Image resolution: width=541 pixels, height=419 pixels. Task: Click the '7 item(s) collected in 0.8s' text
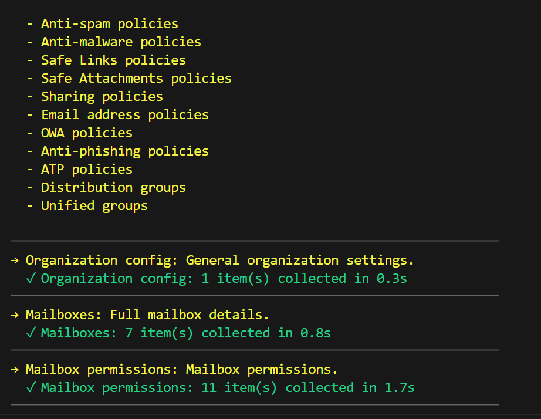coord(228,333)
